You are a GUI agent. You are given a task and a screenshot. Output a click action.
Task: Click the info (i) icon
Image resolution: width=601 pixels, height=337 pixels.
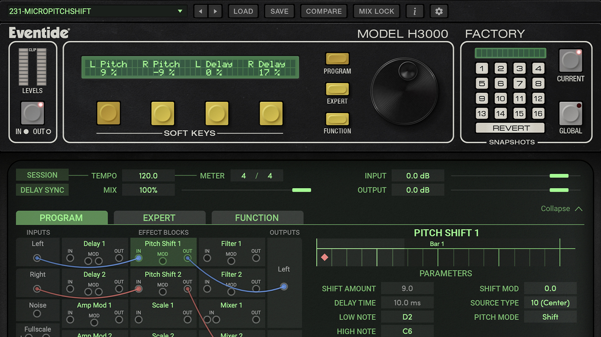click(415, 11)
